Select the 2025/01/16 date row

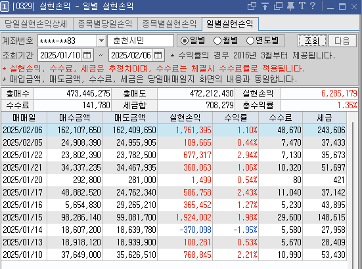tap(174, 205)
